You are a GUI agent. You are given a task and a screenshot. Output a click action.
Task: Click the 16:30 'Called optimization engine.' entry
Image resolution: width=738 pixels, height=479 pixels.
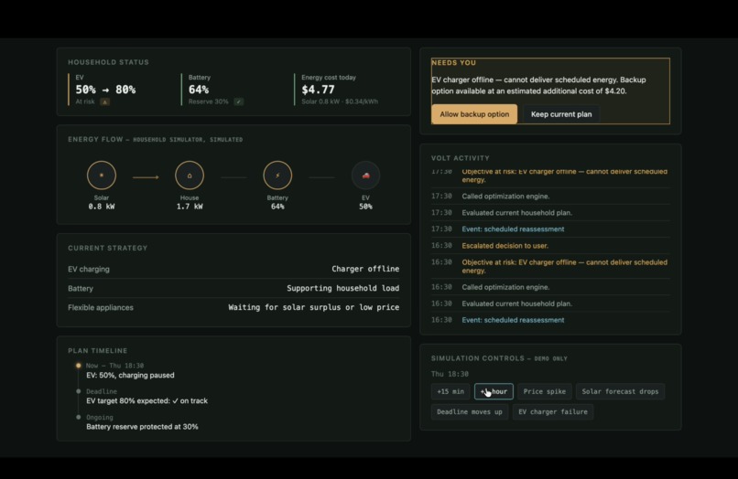tap(550, 287)
